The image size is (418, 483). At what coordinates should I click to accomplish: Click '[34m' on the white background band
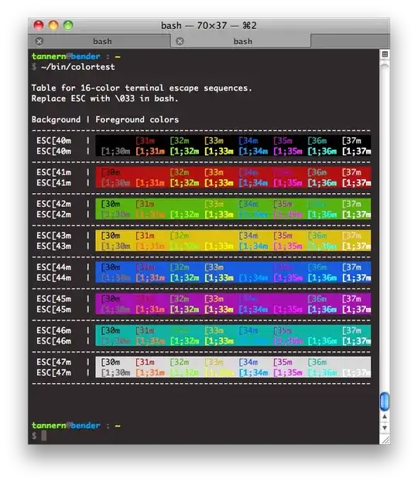click(248, 362)
